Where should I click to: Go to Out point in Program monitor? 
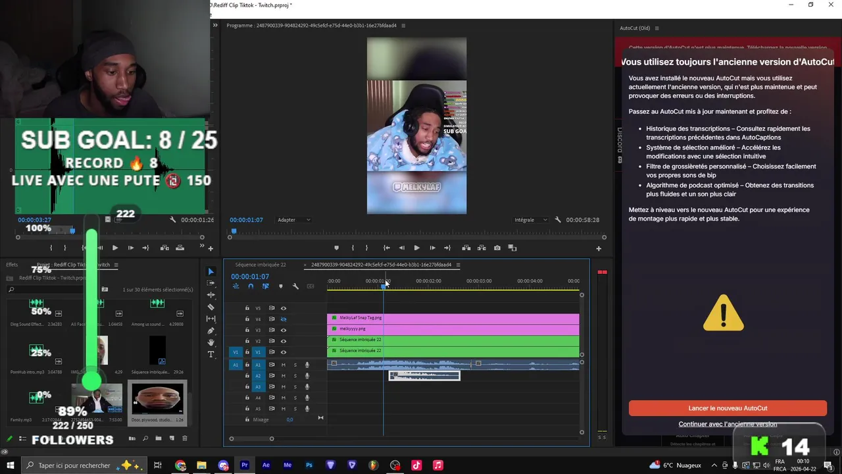coord(447,248)
